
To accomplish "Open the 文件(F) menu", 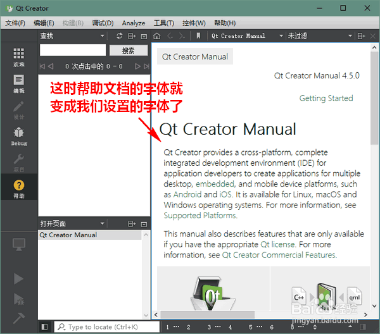I will pyautogui.click(x=15, y=23).
